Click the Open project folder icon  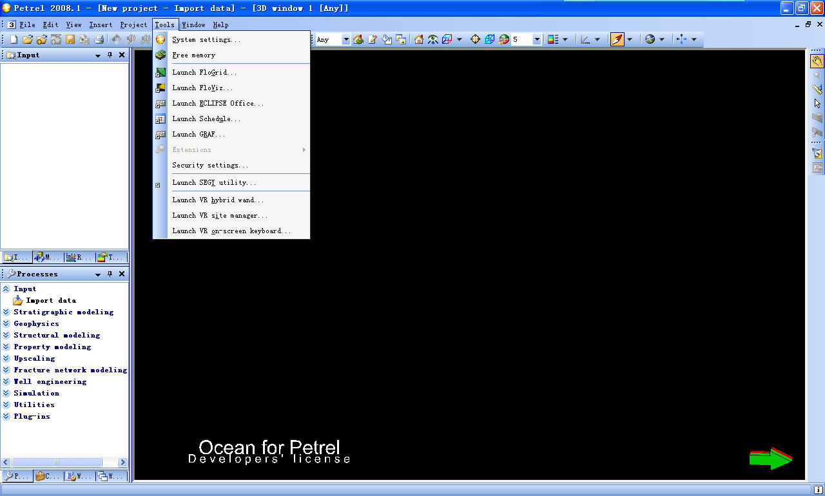point(28,39)
